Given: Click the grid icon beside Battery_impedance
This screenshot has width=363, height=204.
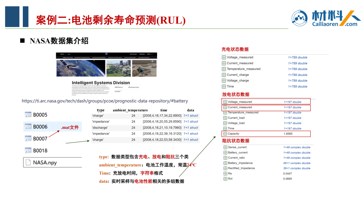Looking at the screenshot, I should tap(225, 163).
